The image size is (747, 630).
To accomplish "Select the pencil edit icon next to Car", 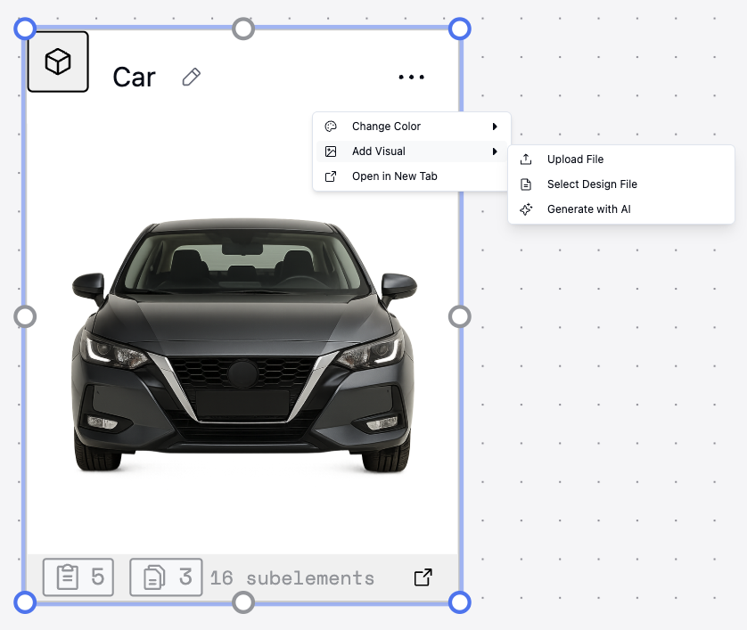I will point(190,77).
